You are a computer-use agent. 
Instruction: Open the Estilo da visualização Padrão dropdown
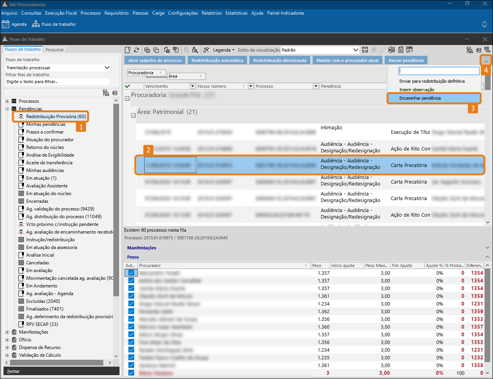point(355,50)
